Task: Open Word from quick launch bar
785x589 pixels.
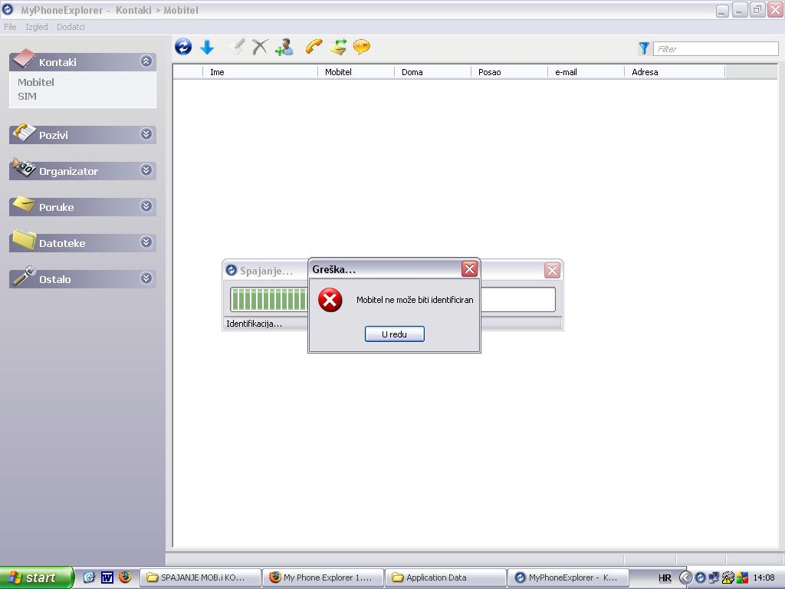Action: click(x=107, y=577)
